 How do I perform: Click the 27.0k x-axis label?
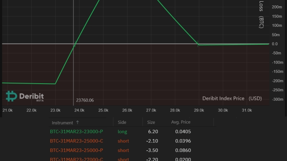coord(151,110)
